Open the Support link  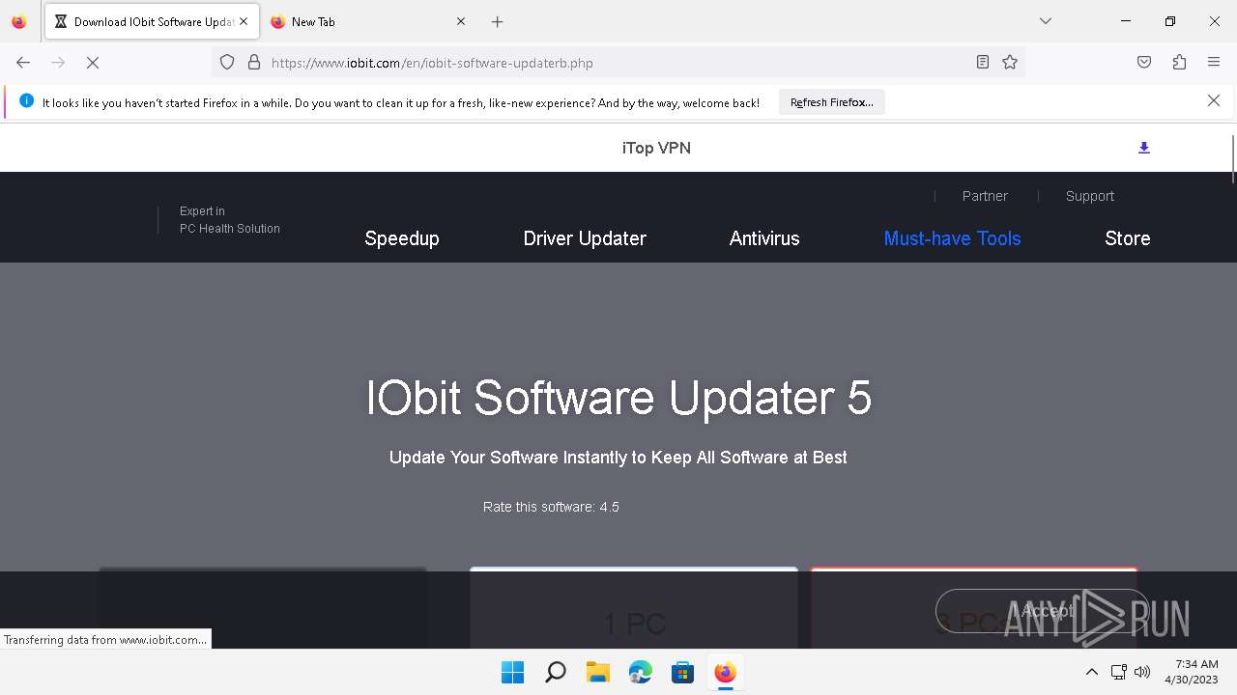(x=1090, y=196)
